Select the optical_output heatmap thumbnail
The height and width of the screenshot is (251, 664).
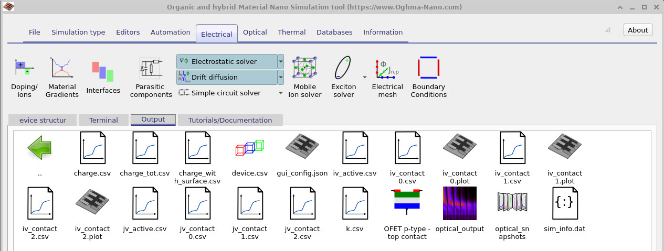tap(459, 203)
